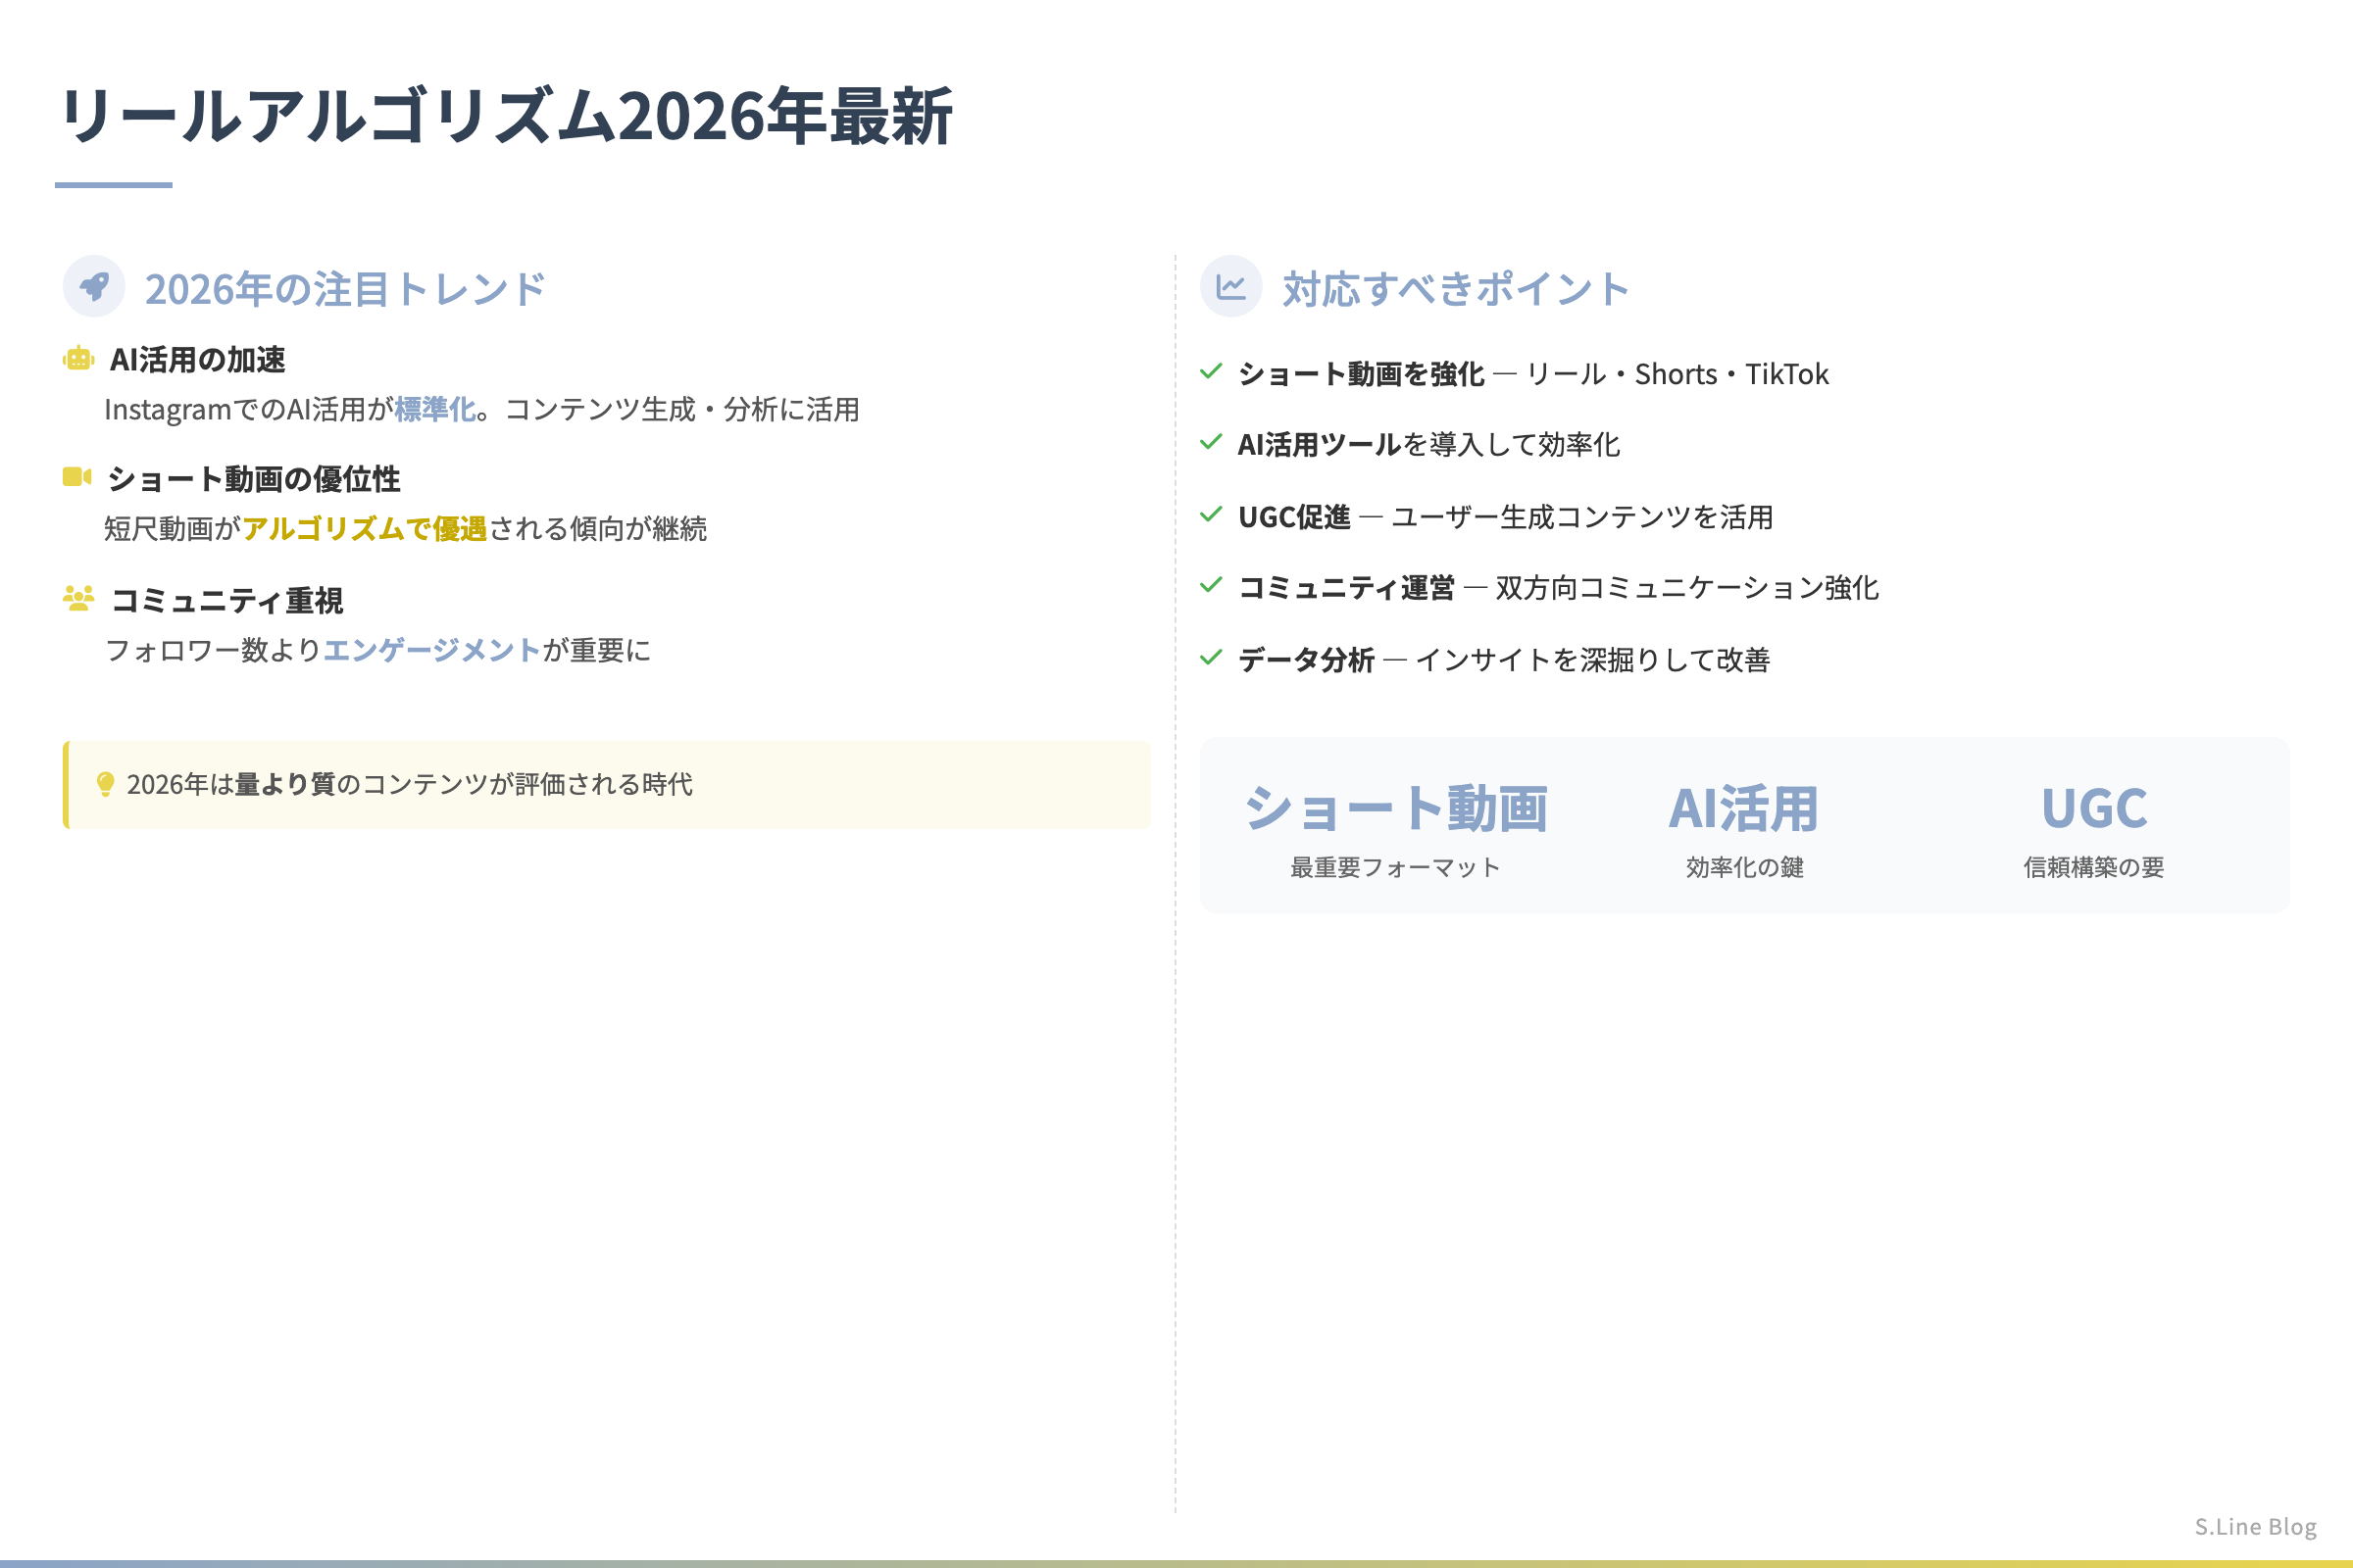Click the text インサイトを深掘りして改善
The image size is (2353, 1568).
pyautogui.click(x=1592, y=660)
